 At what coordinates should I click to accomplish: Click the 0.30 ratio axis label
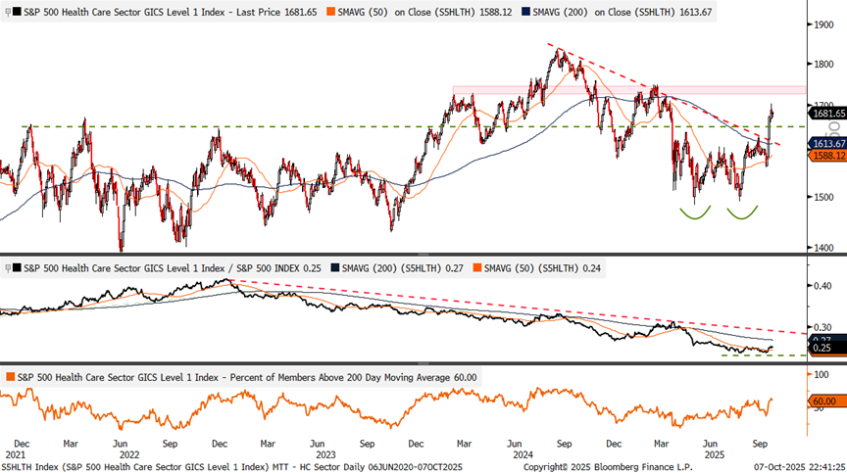tap(822, 327)
